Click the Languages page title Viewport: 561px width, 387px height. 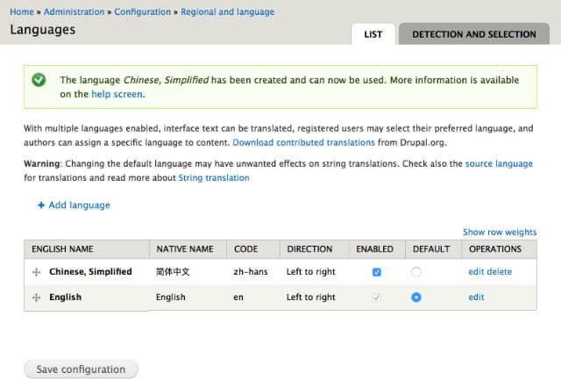(43, 30)
